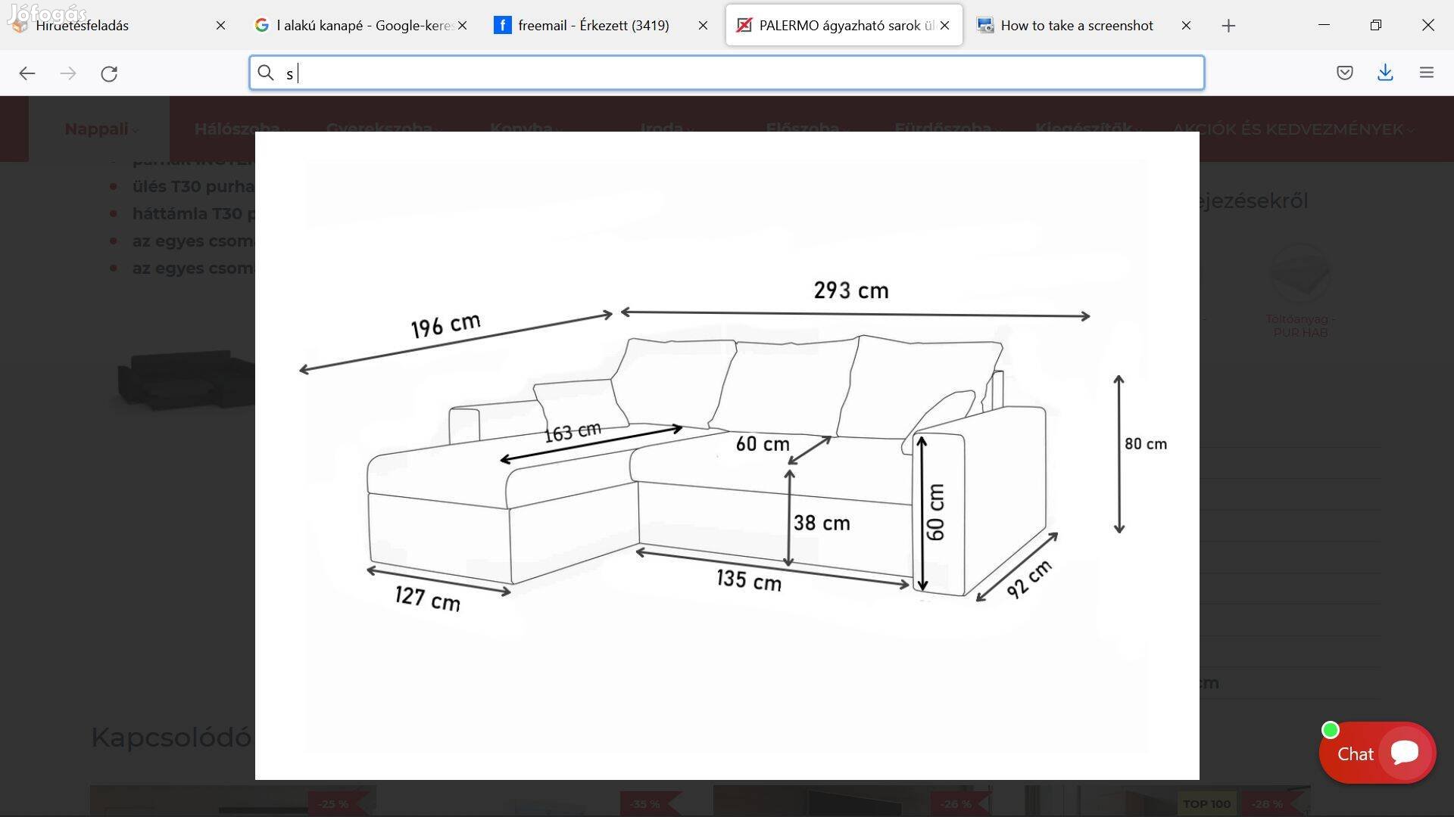Close the Google search tab
This screenshot has height=817, width=1454.
(463, 26)
